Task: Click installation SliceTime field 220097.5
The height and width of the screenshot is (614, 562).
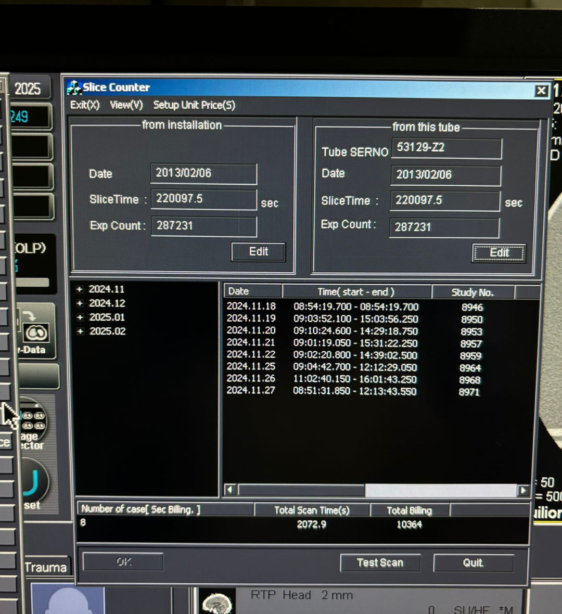Action: [203, 199]
